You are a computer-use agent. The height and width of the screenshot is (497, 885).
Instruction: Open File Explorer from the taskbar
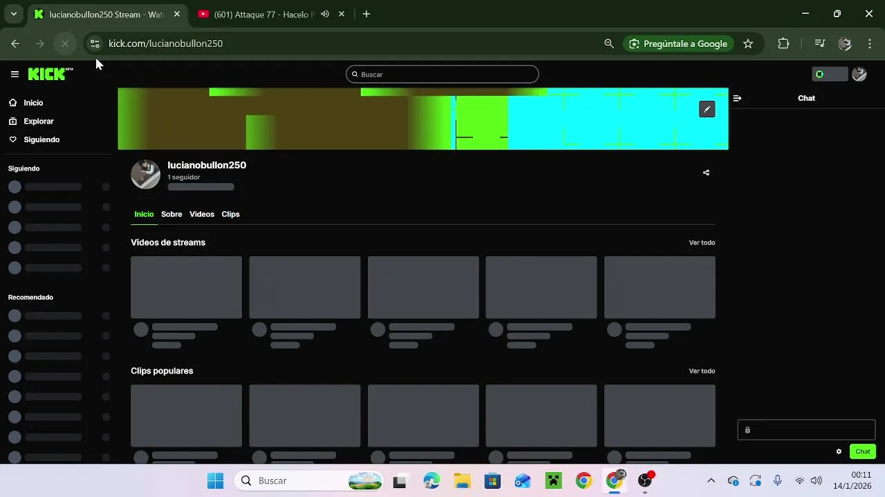(x=462, y=480)
